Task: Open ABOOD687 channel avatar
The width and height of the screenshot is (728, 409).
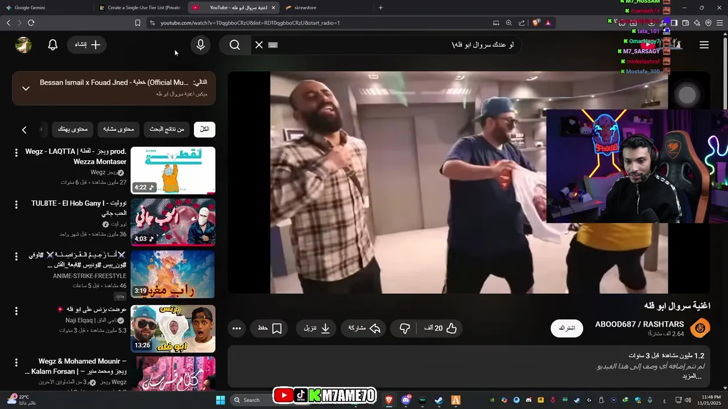Action: pyautogui.click(x=700, y=328)
